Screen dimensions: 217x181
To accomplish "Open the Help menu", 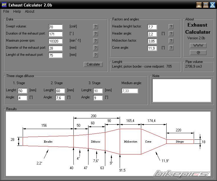I will click(17, 12).
